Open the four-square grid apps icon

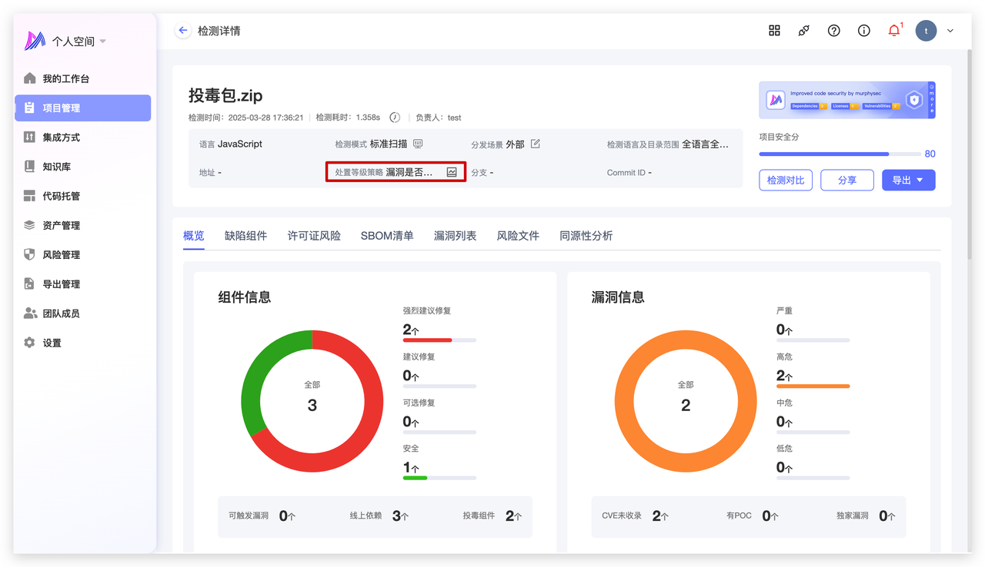(x=774, y=31)
